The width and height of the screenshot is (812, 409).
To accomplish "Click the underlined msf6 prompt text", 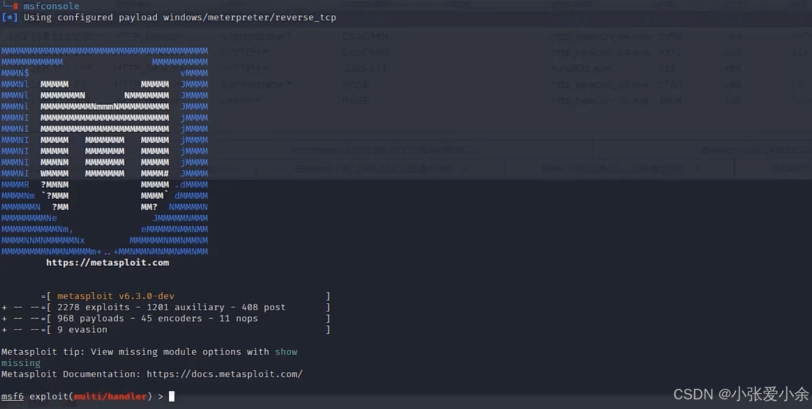I will coord(12,396).
